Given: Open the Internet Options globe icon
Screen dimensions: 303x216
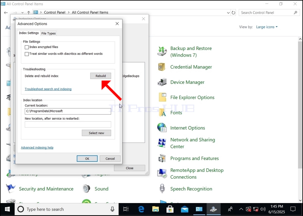Looking at the screenshot, I should click(162, 128).
